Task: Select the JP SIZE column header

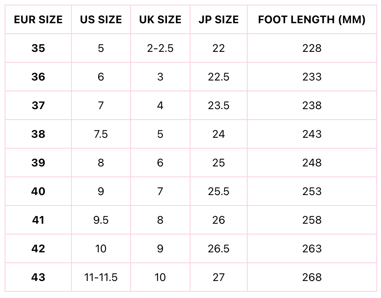Action: point(218,20)
